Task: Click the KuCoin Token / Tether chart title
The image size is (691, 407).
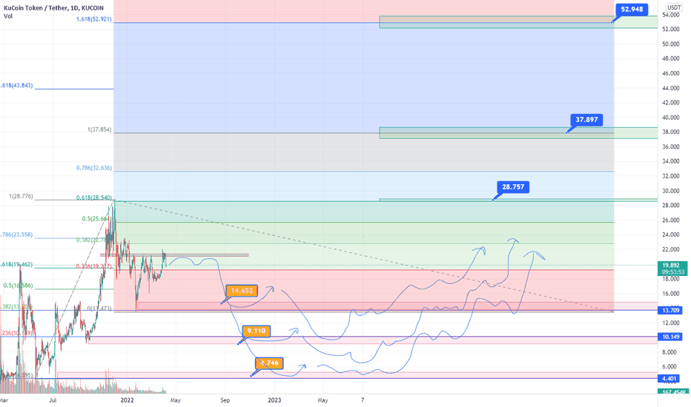Action: [54, 8]
